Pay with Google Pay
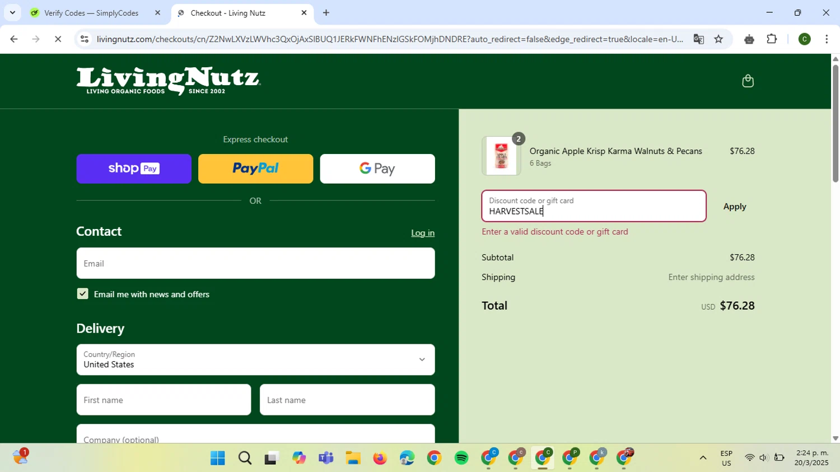Viewport: 840px width, 472px height. (x=377, y=169)
